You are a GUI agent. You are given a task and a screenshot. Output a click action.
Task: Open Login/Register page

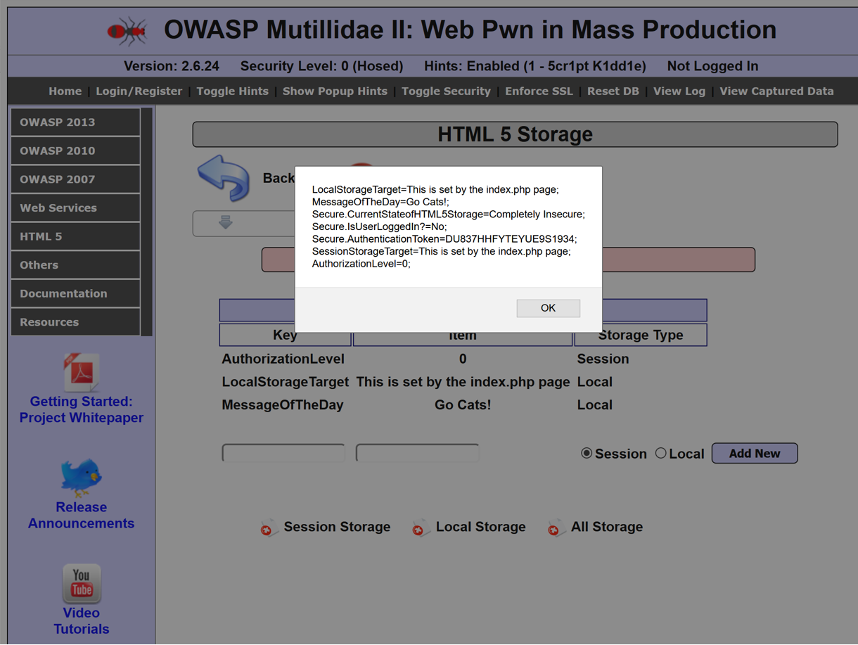[139, 91]
